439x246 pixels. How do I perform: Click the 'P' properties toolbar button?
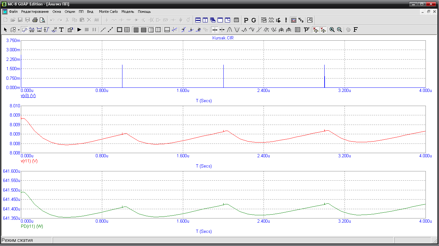(x=246, y=20)
